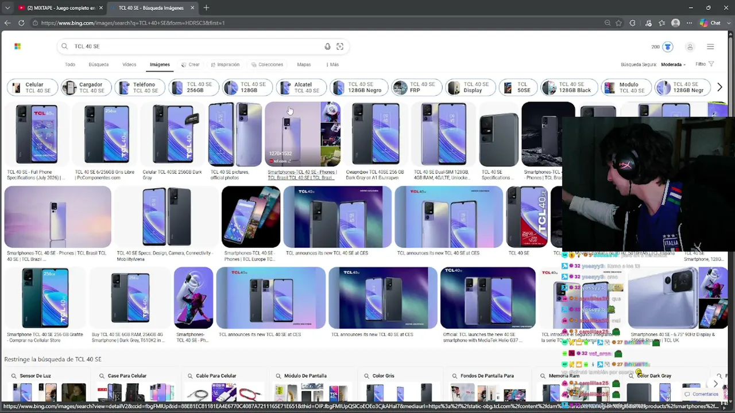Open Copilot Chat in the browser toolbar
The height and width of the screenshot is (413, 735).
[x=710, y=23]
